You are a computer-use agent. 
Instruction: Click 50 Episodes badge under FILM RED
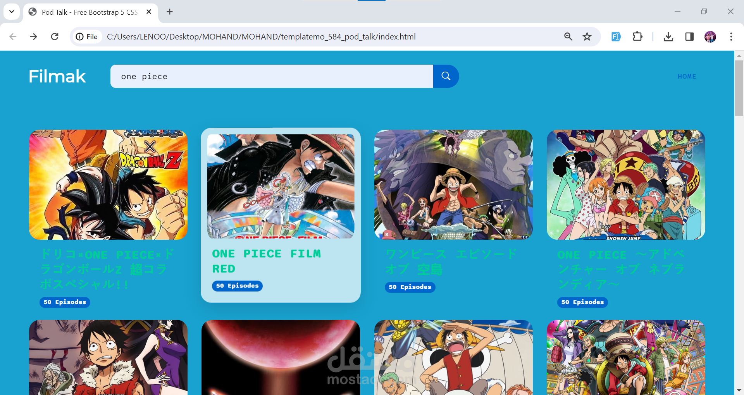pyautogui.click(x=237, y=286)
